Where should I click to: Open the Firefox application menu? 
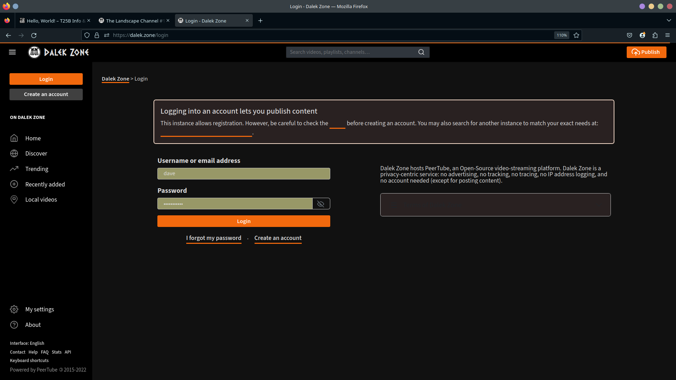(x=668, y=35)
